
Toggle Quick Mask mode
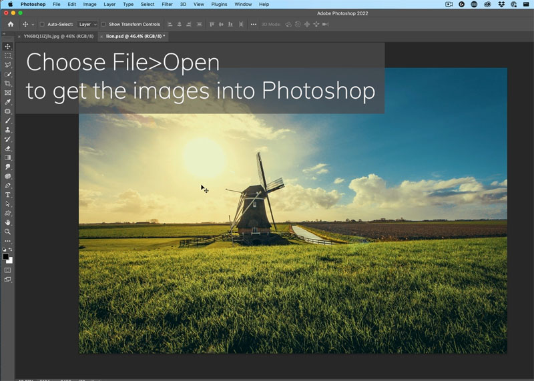tap(7, 270)
